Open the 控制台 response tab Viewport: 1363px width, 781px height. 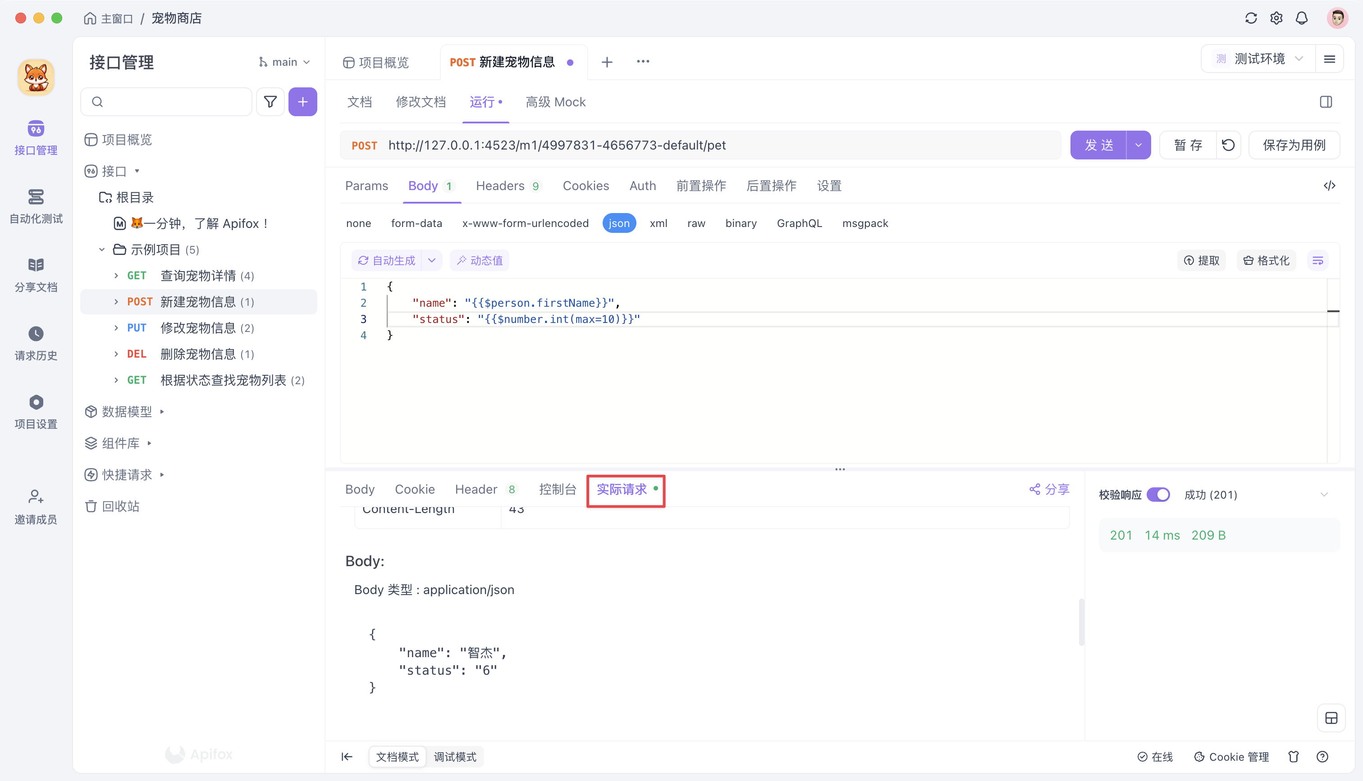[557, 489]
